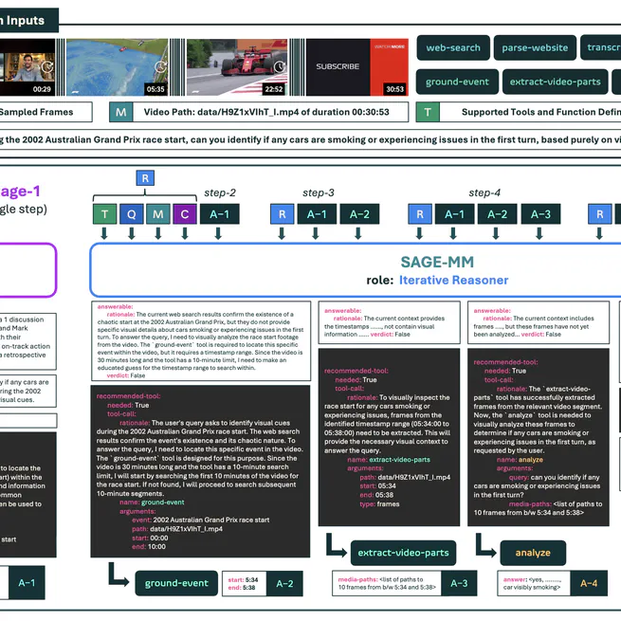Click the A-1 box under step-2
This screenshot has height=621, width=621.
[219, 214]
